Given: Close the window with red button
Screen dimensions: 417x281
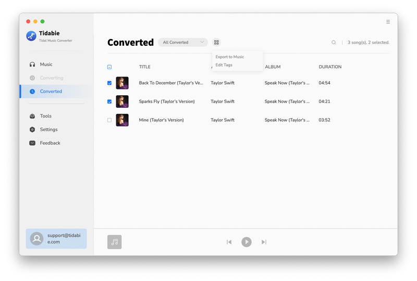Looking at the screenshot, I should click(28, 21).
